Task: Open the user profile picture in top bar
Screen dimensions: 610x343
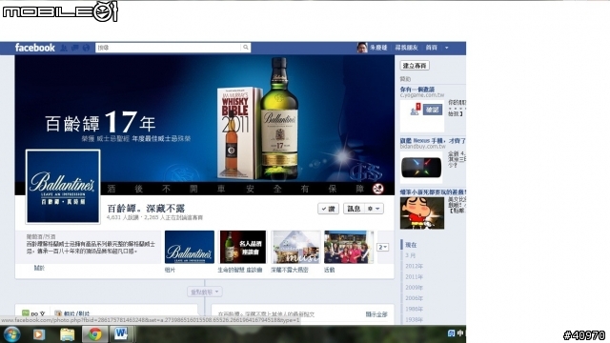Action: (x=362, y=48)
